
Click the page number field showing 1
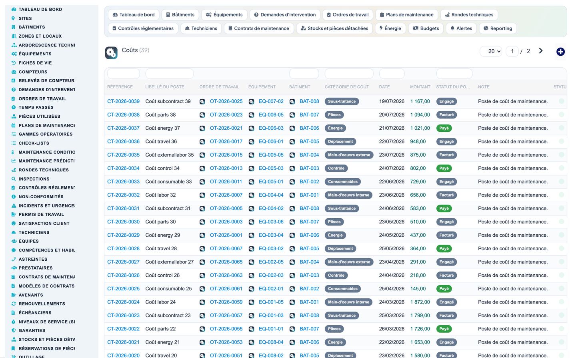click(512, 51)
